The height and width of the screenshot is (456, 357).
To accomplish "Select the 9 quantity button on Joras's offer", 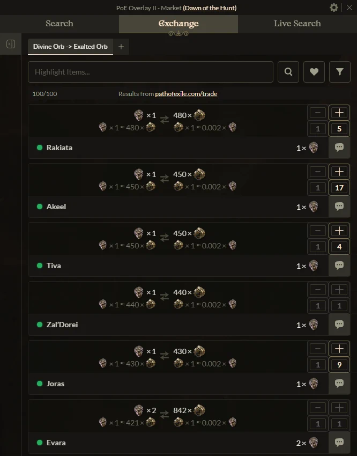I will [339, 365].
